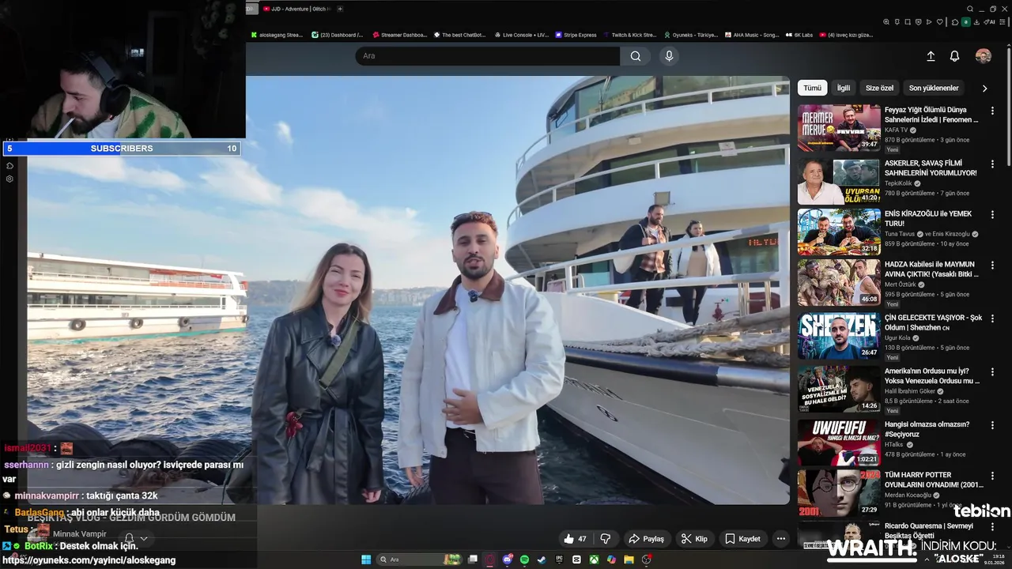The height and width of the screenshot is (569, 1012).
Task: Save video with Kaydet button
Action: pyautogui.click(x=742, y=539)
